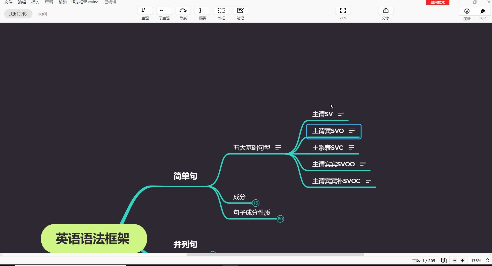Expand the 句子成分性质 branch with 60 subtopics

[x=280, y=219]
